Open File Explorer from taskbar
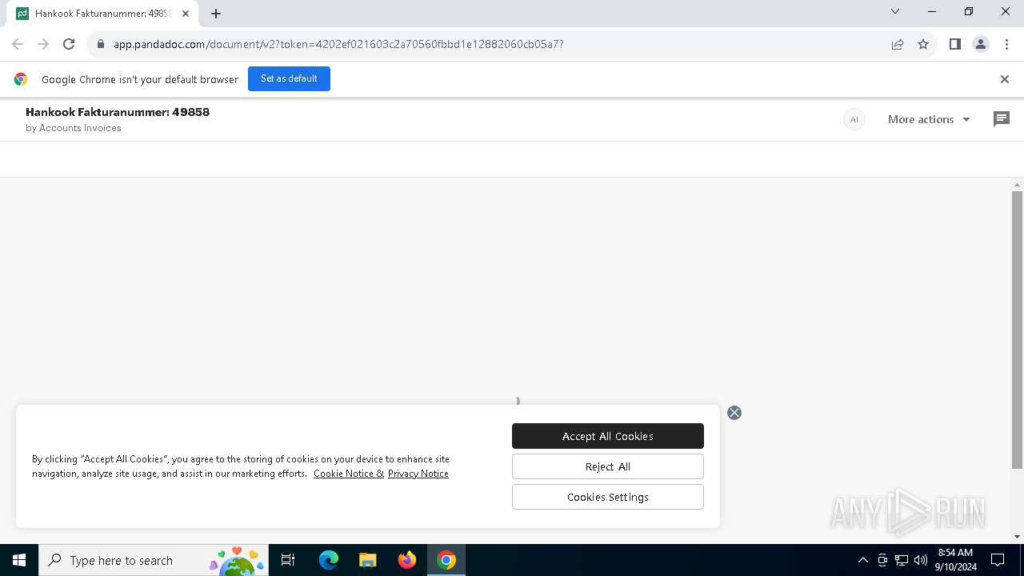The width and height of the screenshot is (1024, 576). [368, 560]
